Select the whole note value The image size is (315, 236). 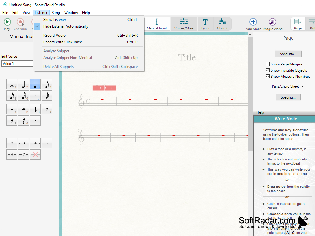pos(12,84)
